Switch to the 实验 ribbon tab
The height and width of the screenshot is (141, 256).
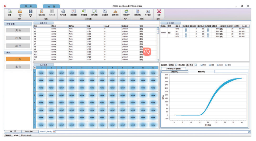pyautogui.click(x=29, y=6)
